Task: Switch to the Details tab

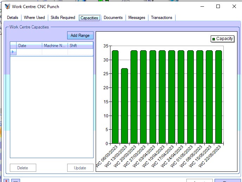Action: coord(13,18)
